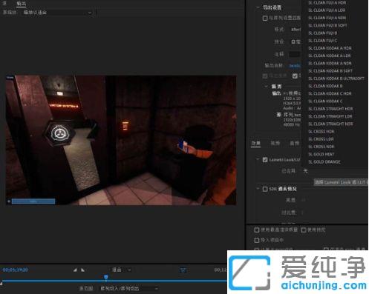Image resolution: width=369 pixels, height=294 pixels.
Task: Click the Set In Point triangle icon
Action: click(x=75, y=270)
